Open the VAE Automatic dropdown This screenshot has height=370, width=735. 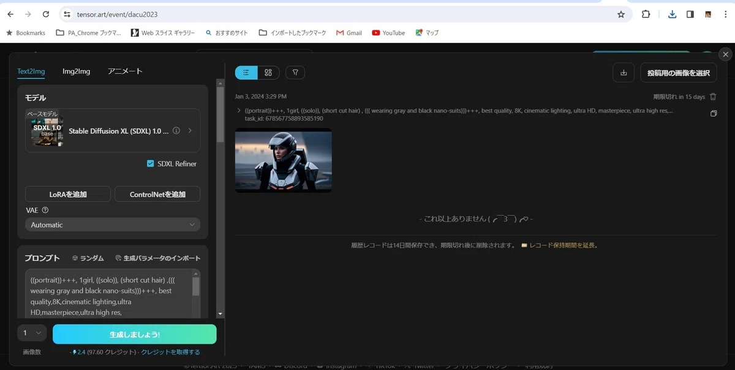tap(113, 225)
